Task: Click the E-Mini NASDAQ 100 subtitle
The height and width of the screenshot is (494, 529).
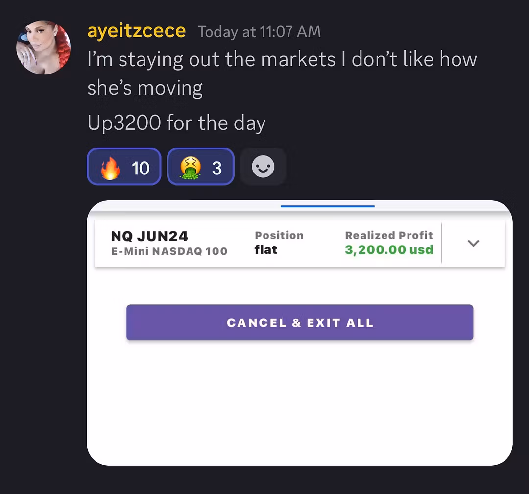Action: point(169,251)
